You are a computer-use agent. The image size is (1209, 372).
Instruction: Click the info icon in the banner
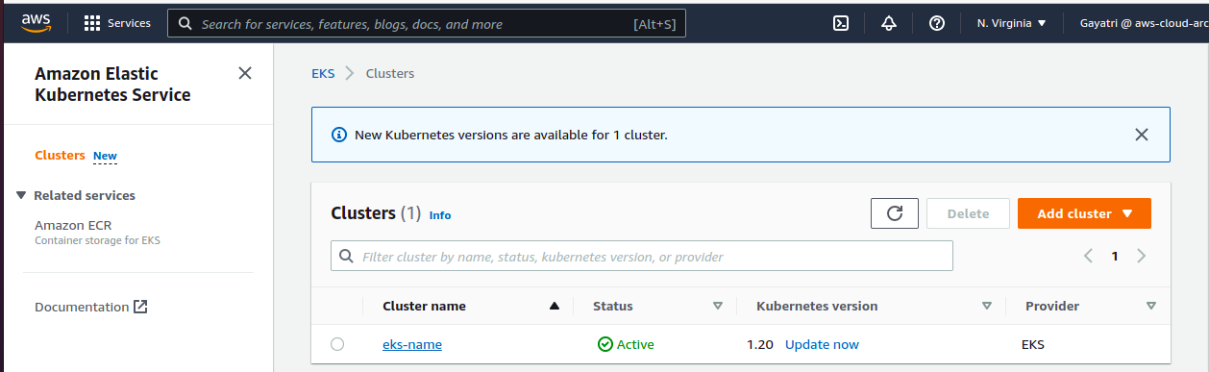[339, 135]
